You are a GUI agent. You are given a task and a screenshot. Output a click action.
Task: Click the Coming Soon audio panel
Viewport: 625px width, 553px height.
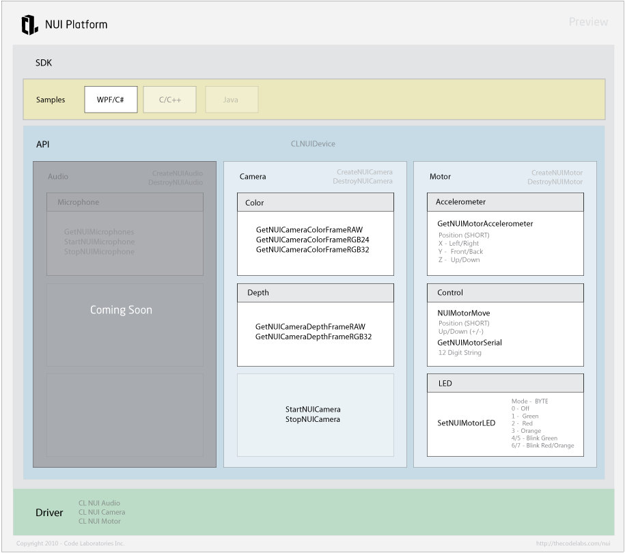(122, 310)
